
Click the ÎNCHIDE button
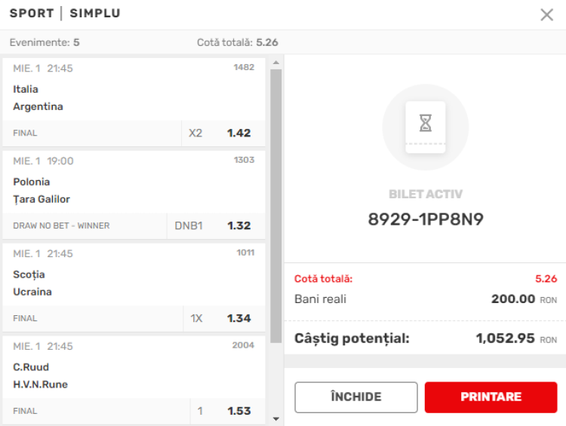pos(356,397)
